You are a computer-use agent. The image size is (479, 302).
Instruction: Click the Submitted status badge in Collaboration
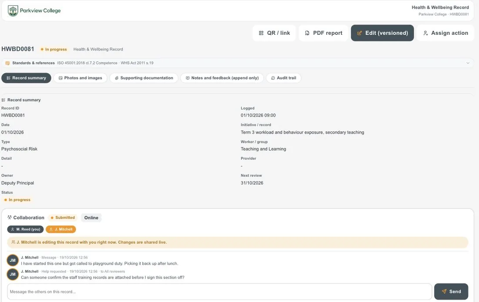click(x=63, y=218)
